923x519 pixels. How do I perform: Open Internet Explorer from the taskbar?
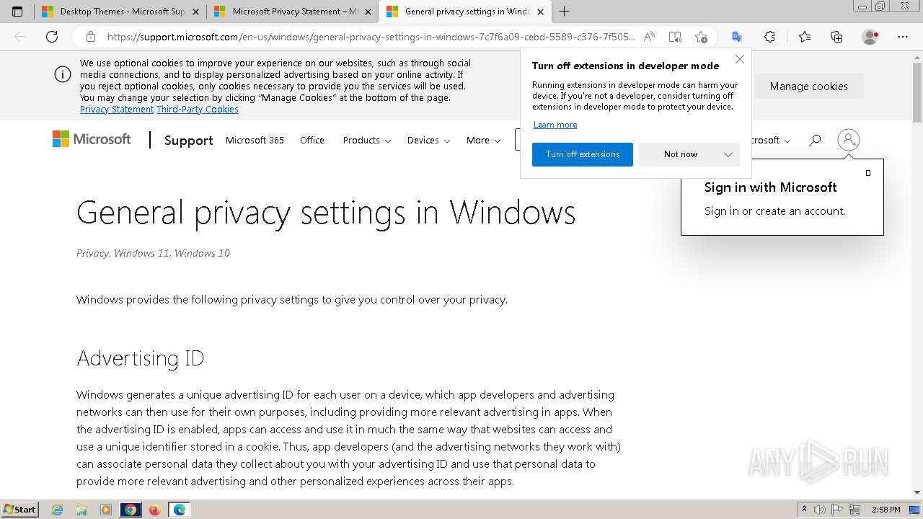pyautogui.click(x=58, y=510)
